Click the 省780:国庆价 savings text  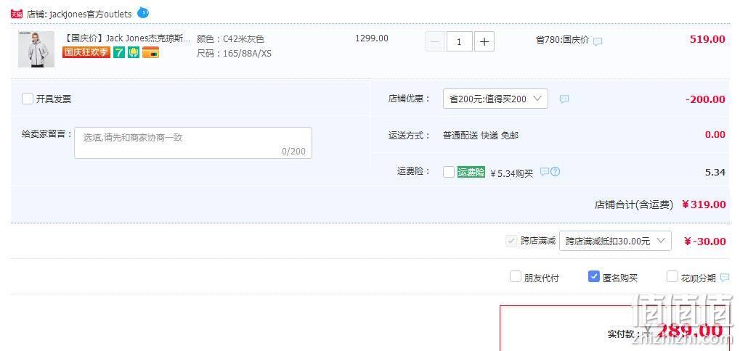563,40
